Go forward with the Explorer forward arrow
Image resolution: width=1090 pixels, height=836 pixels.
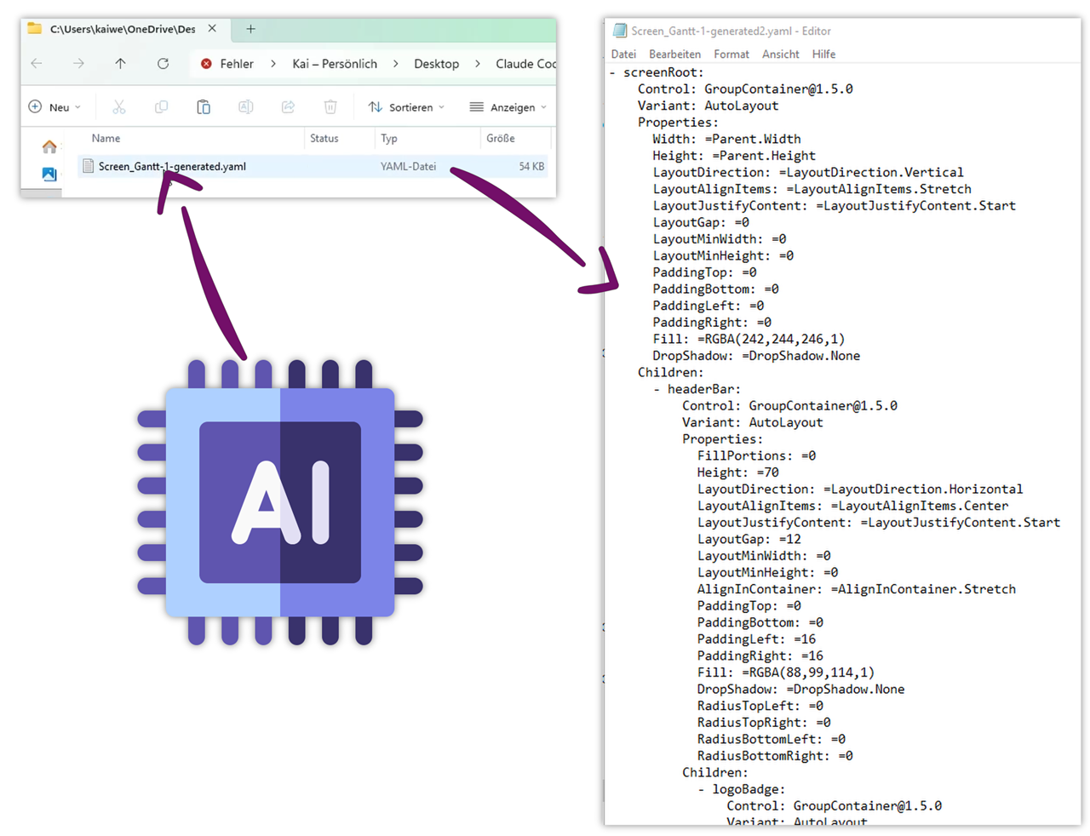coord(78,64)
